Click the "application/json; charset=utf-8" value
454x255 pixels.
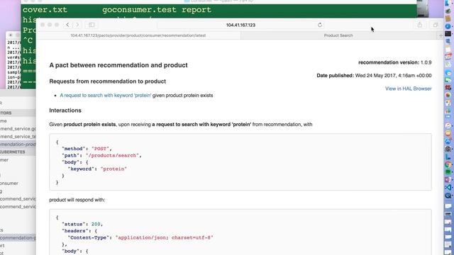(164, 238)
